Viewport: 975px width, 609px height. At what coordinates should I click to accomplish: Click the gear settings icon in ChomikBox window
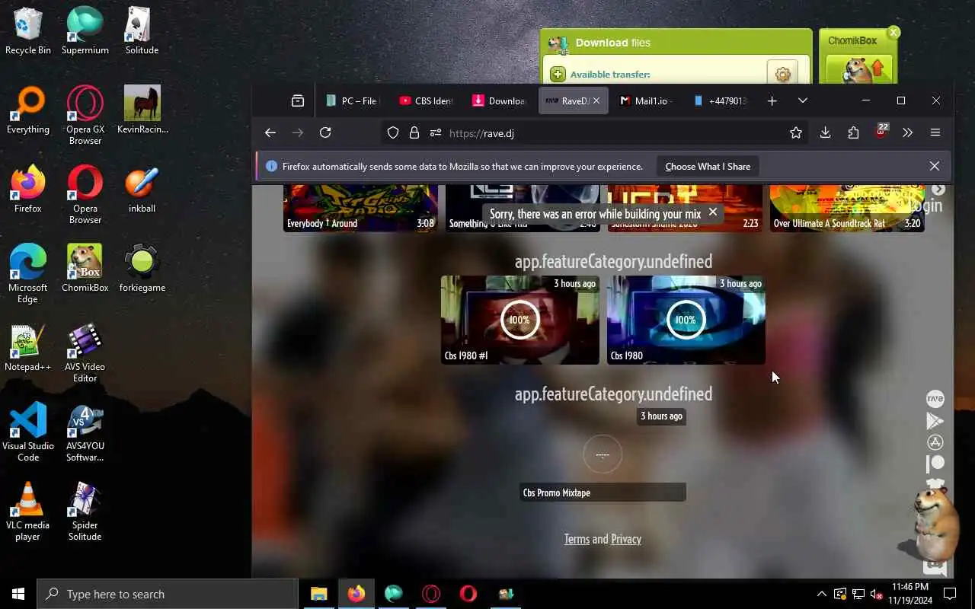782,74
